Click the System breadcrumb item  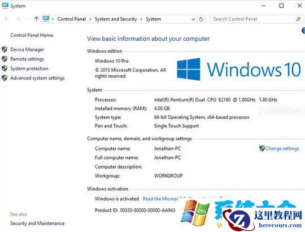click(x=153, y=19)
